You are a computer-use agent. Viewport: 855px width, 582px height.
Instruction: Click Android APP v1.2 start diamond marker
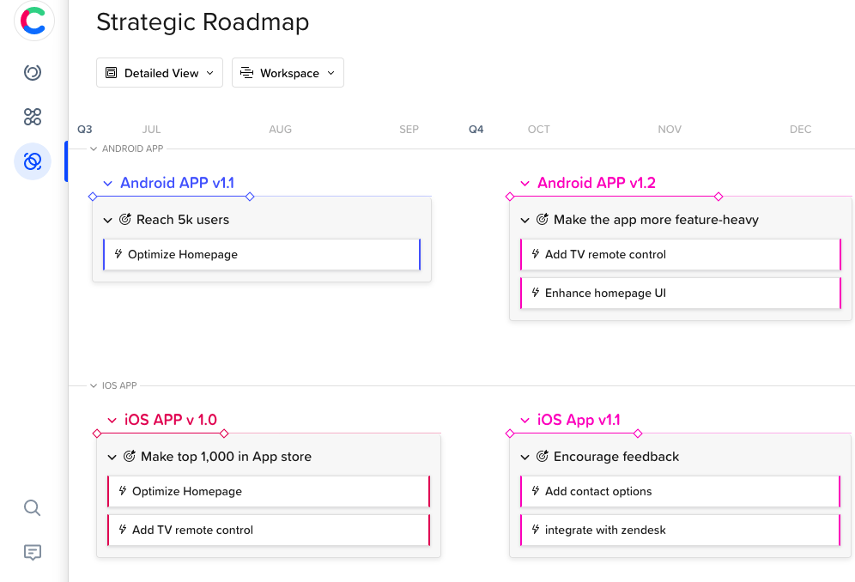tap(510, 197)
